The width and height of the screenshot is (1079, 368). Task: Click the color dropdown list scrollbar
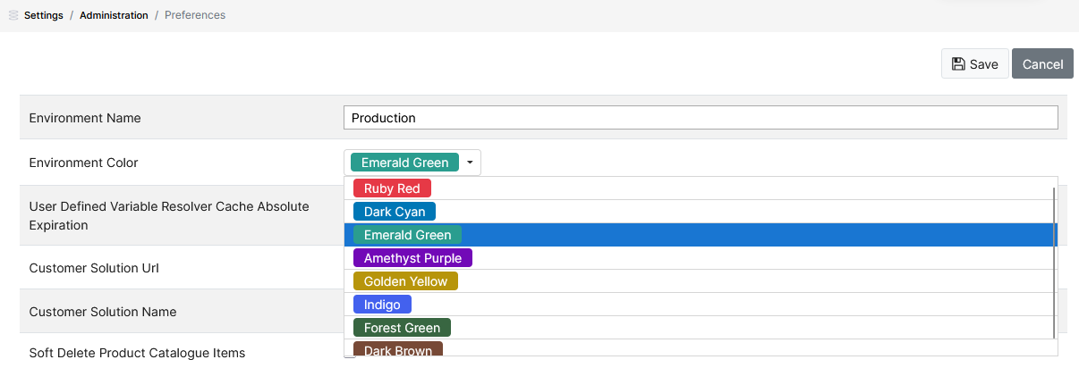[x=1055, y=263]
